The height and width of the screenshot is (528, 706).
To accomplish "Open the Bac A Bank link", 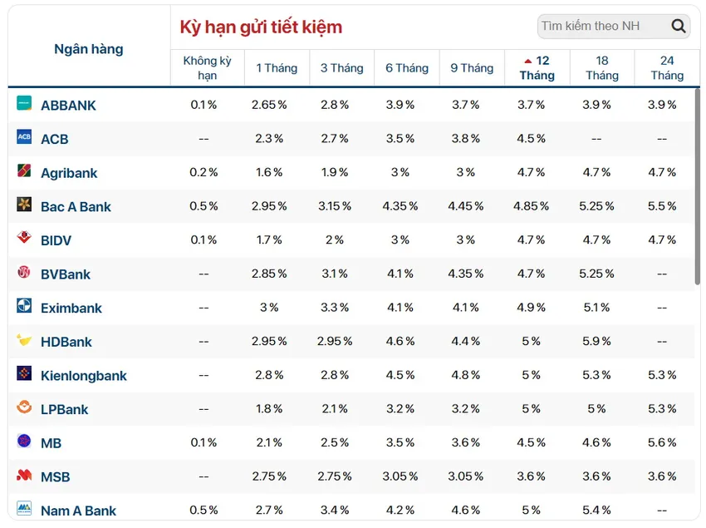I will [x=76, y=206].
